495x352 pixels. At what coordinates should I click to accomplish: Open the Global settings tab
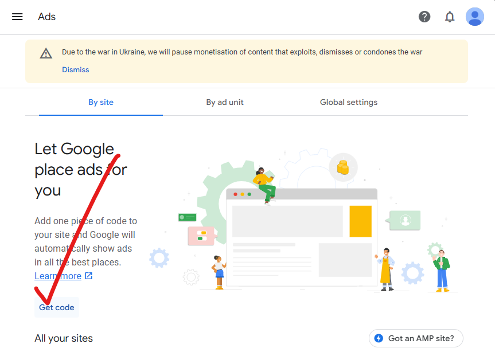(349, 102)
